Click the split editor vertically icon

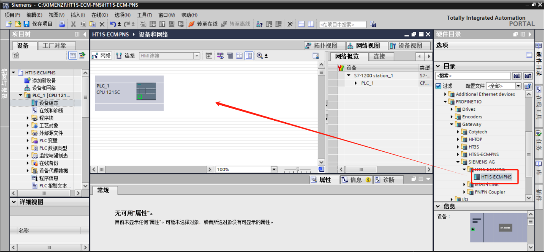pos(311,24)
